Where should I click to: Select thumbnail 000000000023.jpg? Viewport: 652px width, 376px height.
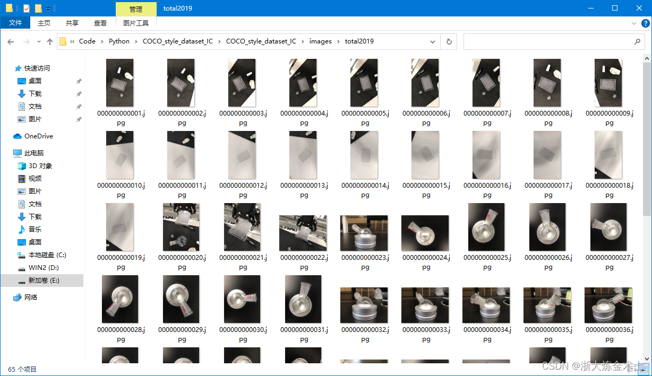click(x=364, y=233)
